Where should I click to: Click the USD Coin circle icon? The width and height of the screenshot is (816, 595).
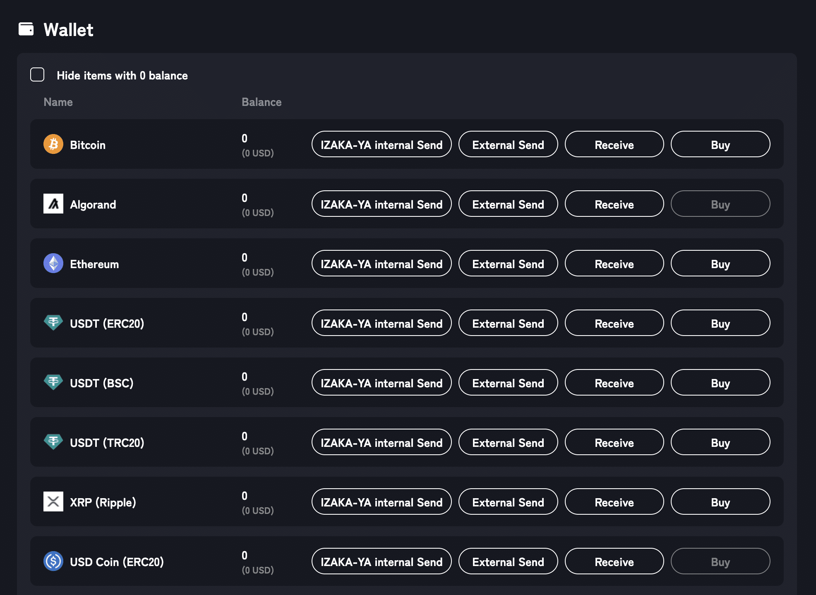53,561
